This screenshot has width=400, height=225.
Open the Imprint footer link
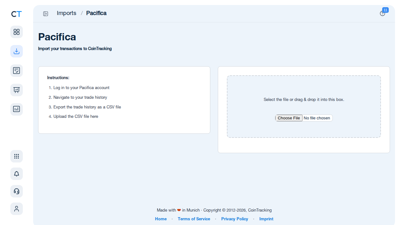[x=266, y=219]
